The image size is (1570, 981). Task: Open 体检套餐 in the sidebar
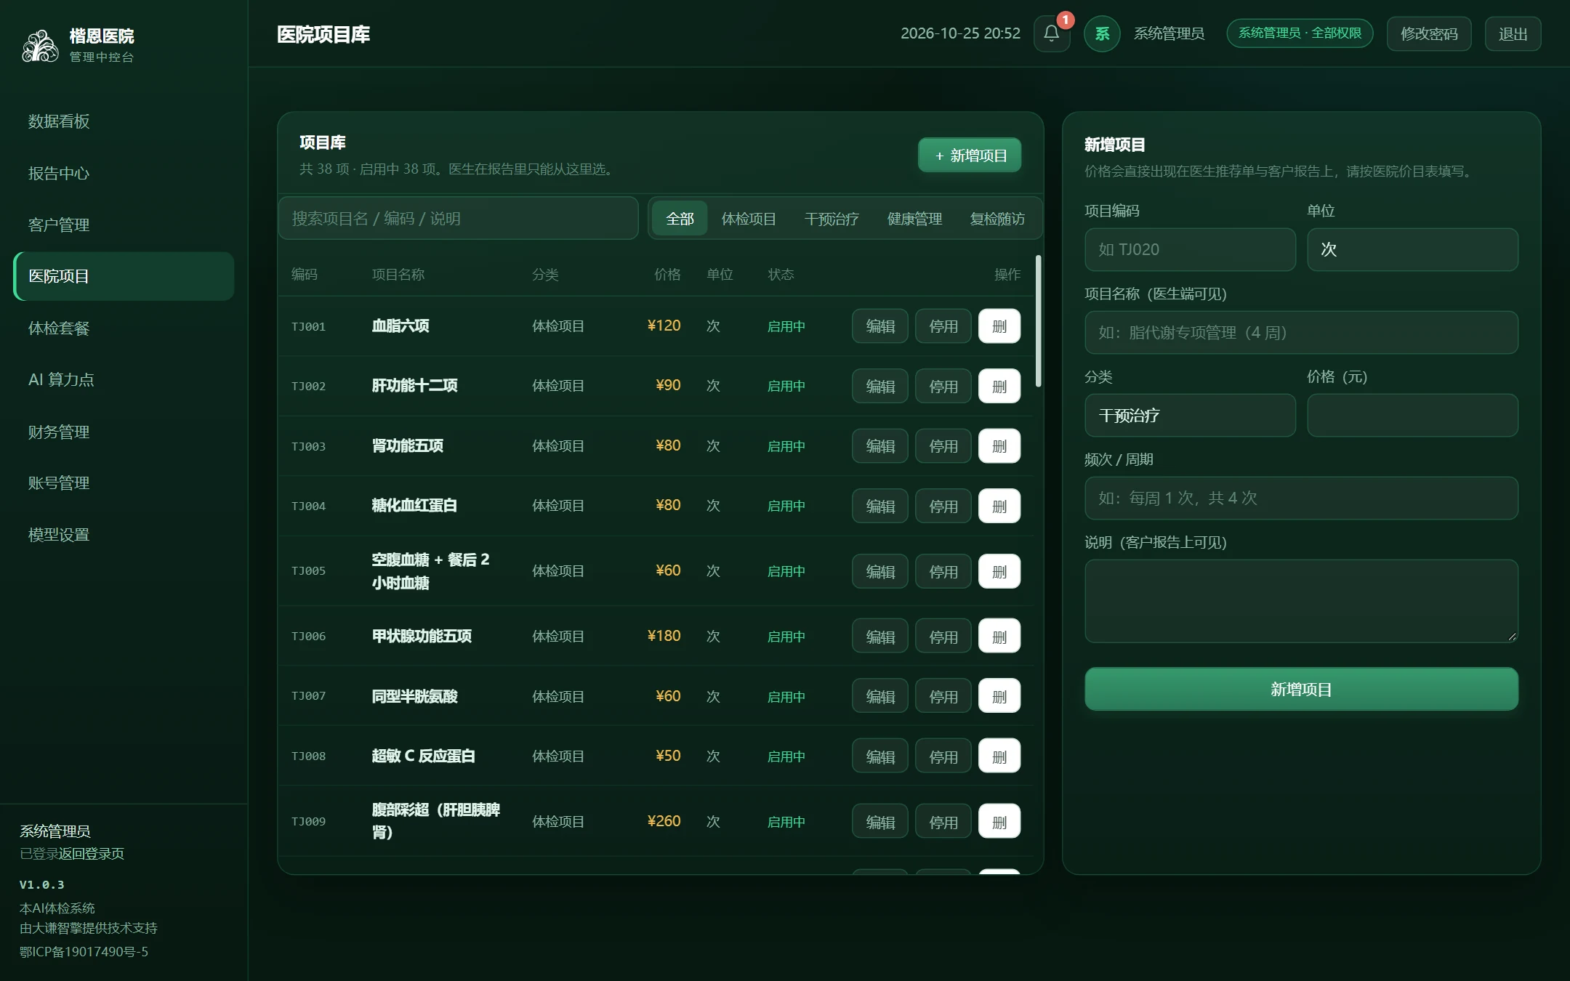point(124,328)
